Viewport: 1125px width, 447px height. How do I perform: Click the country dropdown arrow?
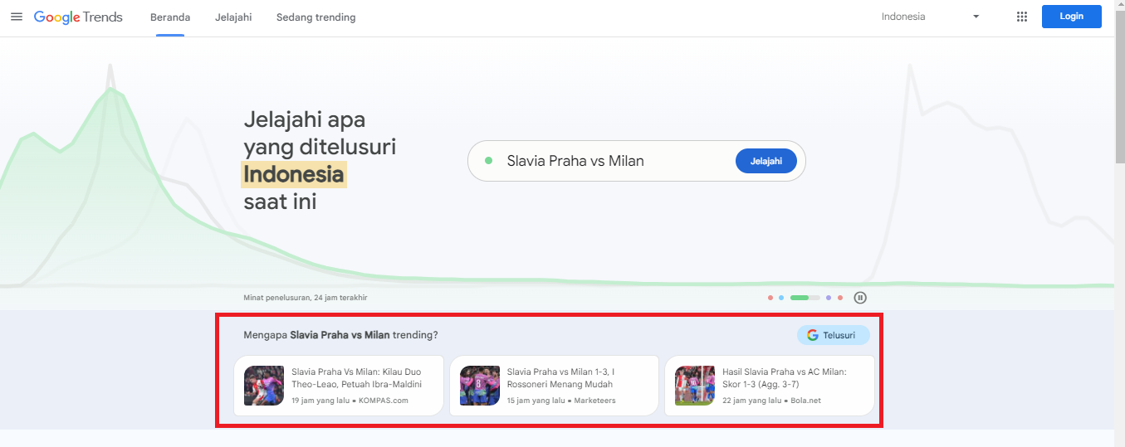(976, 17)
